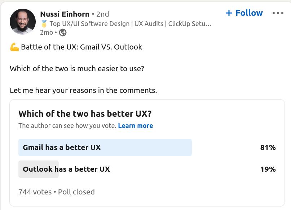Click the Battle of the UX post text

click(x=81, y=47)
